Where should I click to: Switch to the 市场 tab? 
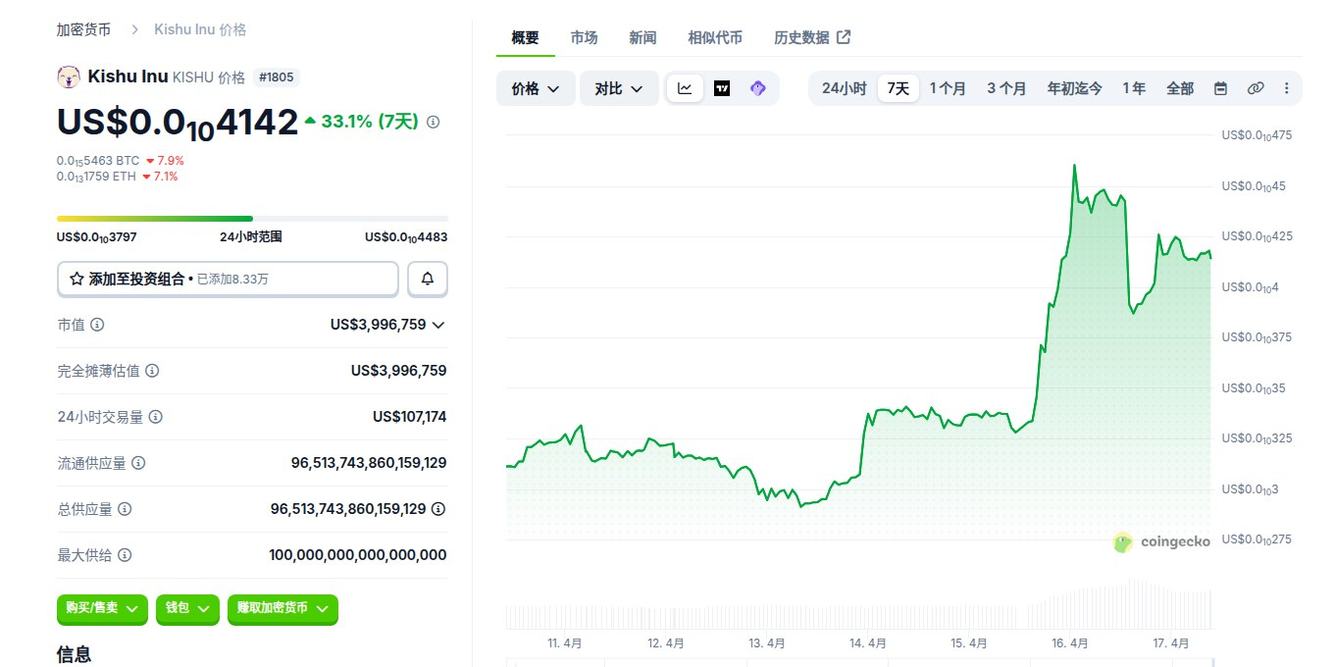click(x=584, y=37)
